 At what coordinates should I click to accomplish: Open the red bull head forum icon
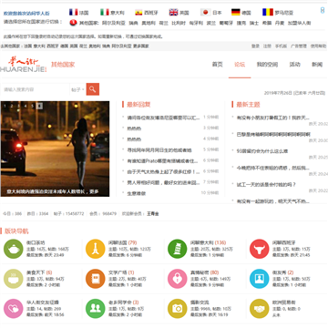(260, 249)
